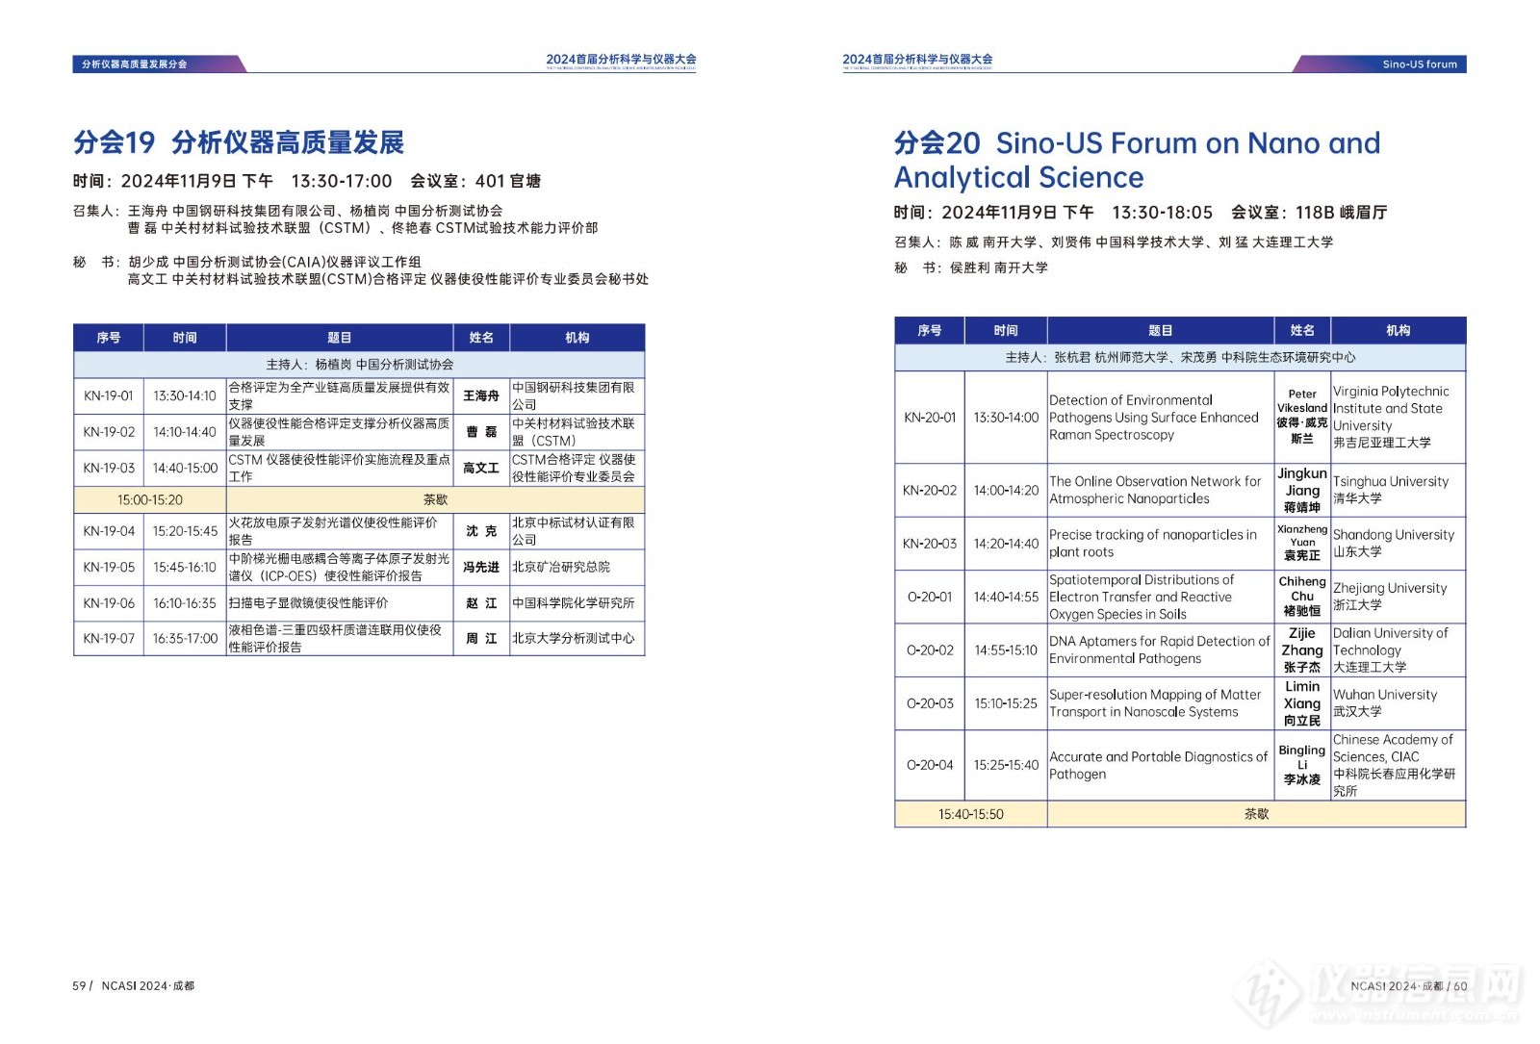Image resolution: width=1540 pixels, height=1044 pixels.
Task: Click the heading '分会19 分析仪器高质量发展'
Action: coord(239,142)
